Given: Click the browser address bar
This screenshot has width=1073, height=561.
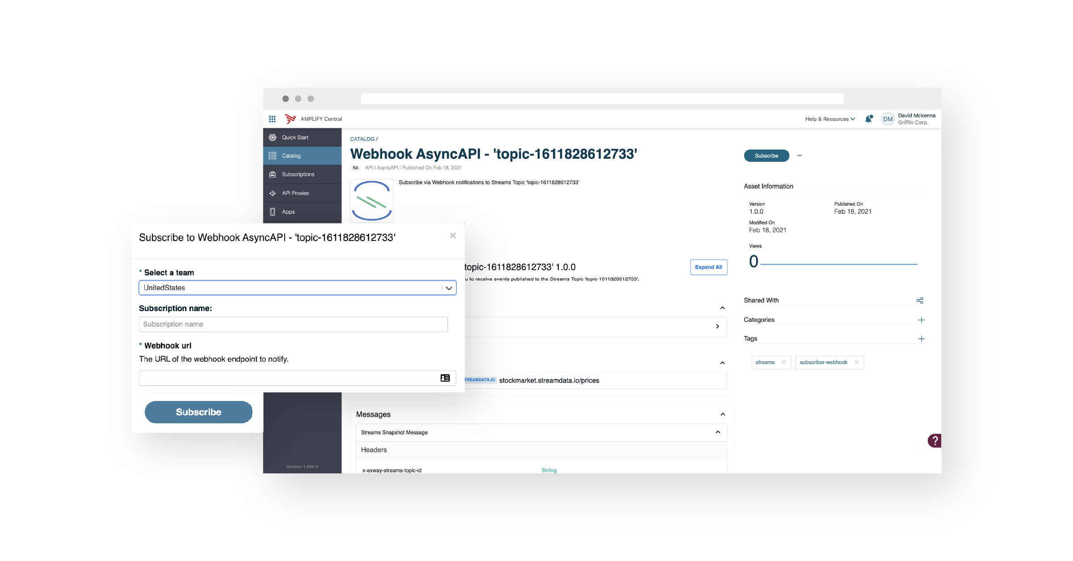Looking at the screenshot, I should click(602, 99).
